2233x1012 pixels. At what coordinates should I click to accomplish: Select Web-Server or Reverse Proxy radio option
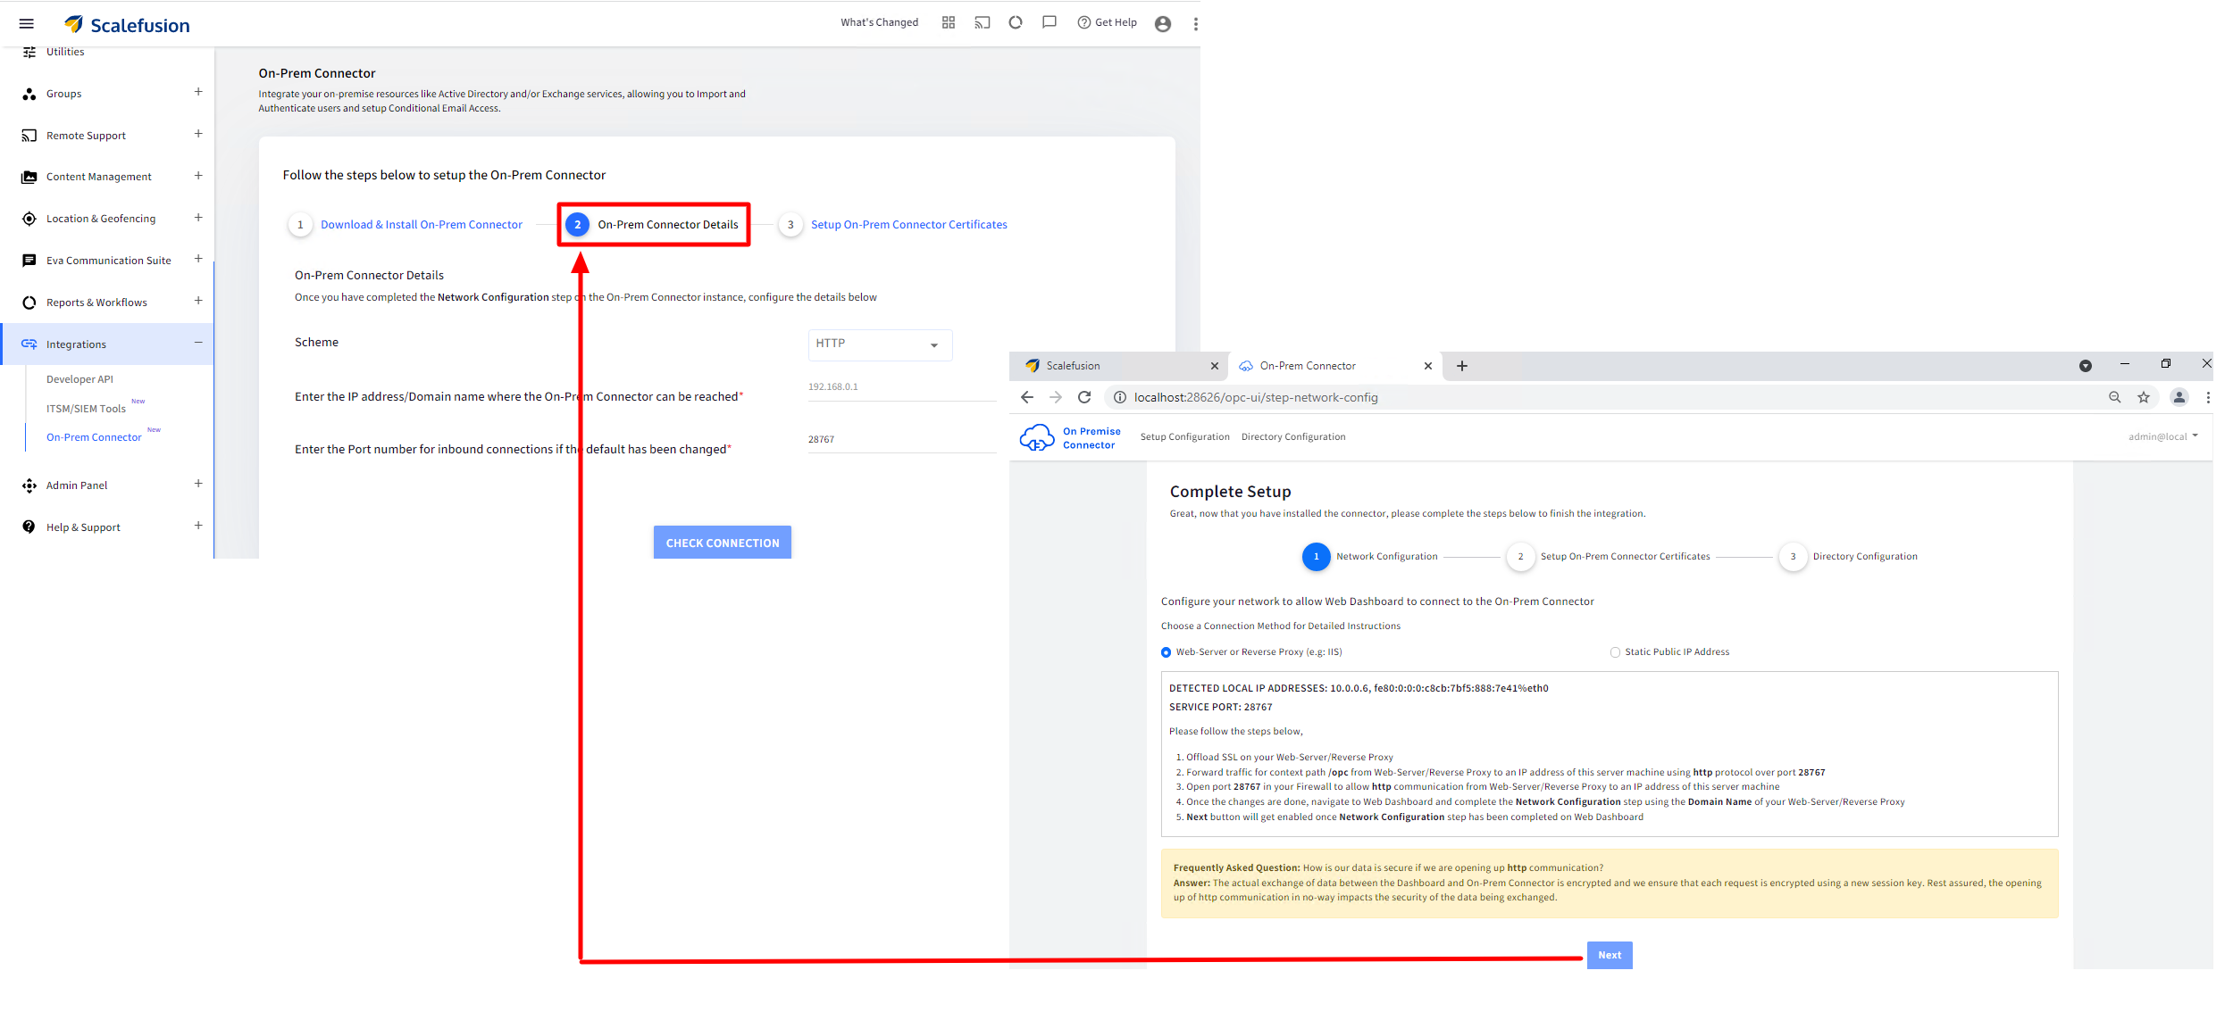pos(1166,652)
